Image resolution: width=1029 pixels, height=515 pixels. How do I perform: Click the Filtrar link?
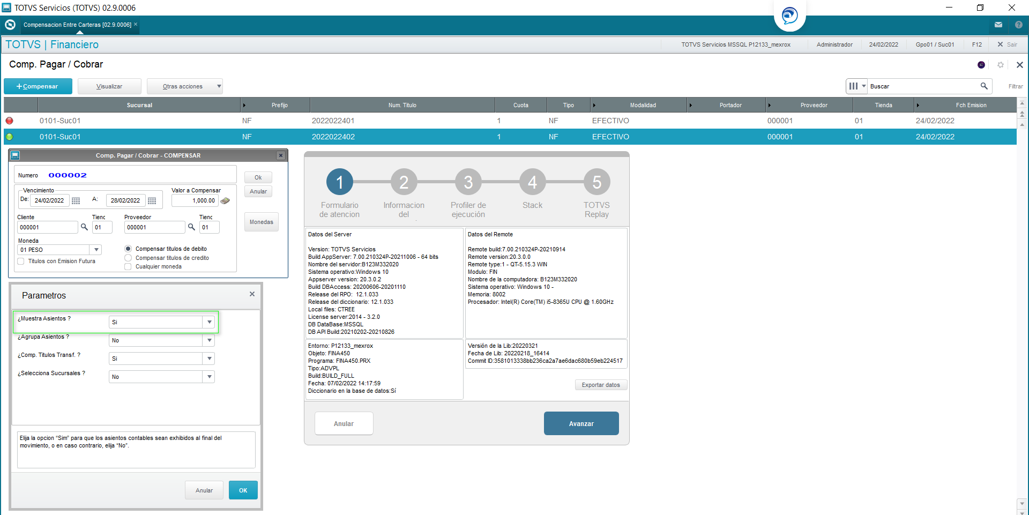tap(1016, 86)
